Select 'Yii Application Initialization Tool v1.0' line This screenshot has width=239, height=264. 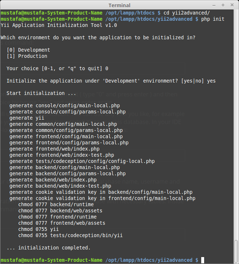pyautogui.click(x=59, y=25)
